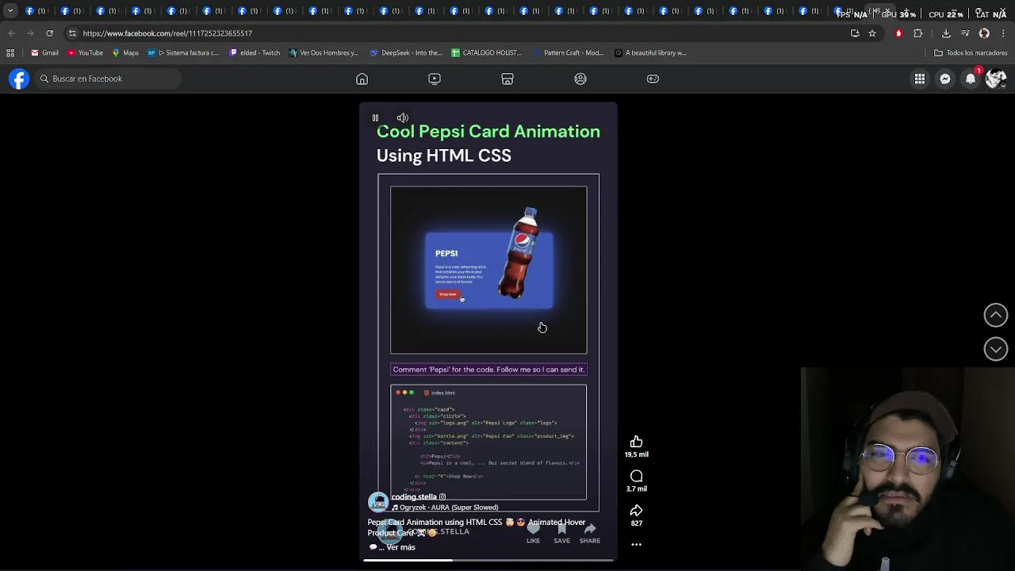Open the Maps bookmark
The image size is (1015, 571).
125,53
